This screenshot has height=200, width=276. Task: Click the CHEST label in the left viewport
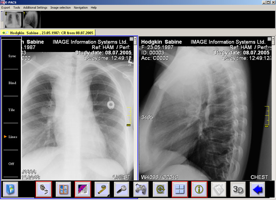121,177
